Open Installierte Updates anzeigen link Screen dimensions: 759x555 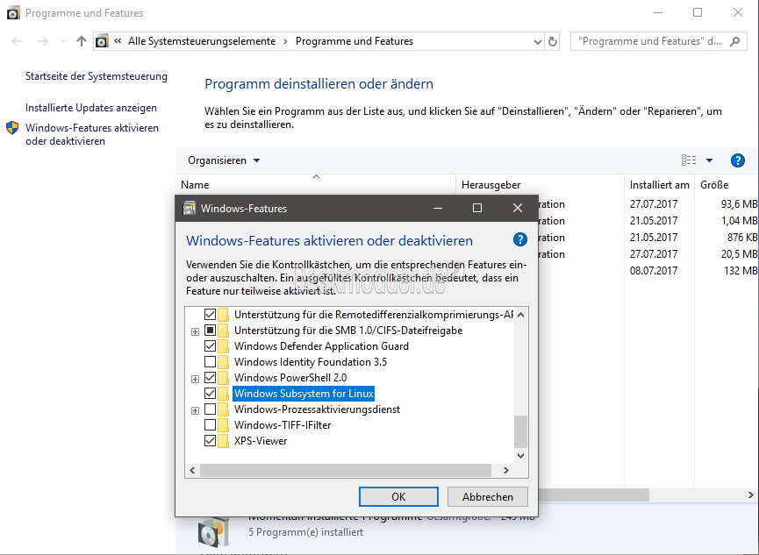pos(91,108)
